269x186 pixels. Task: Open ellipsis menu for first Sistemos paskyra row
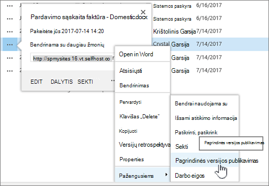pyautogui.click(x=10, y=6)
